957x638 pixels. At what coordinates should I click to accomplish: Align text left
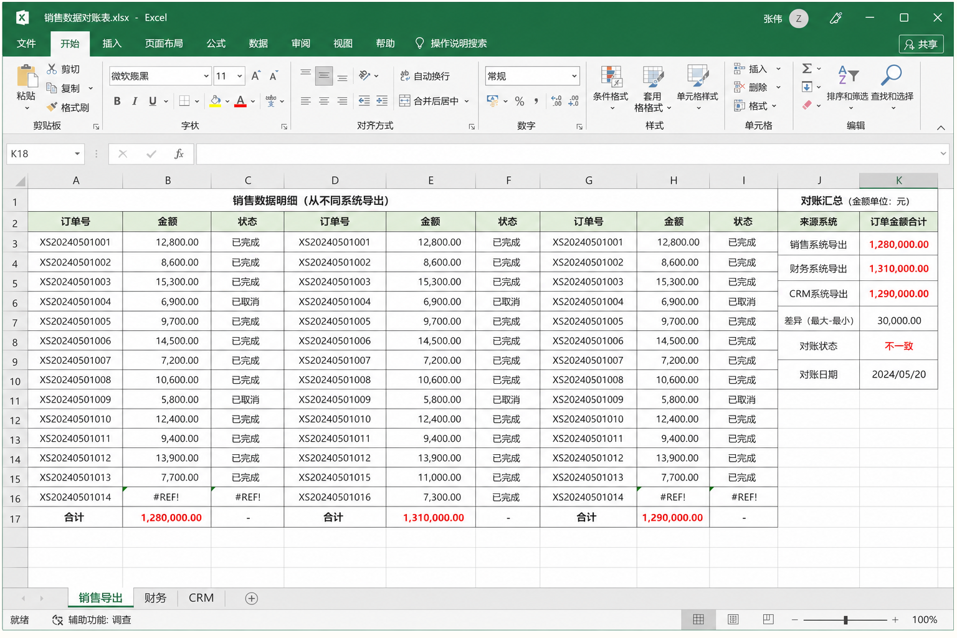click(x=305, y=101)
